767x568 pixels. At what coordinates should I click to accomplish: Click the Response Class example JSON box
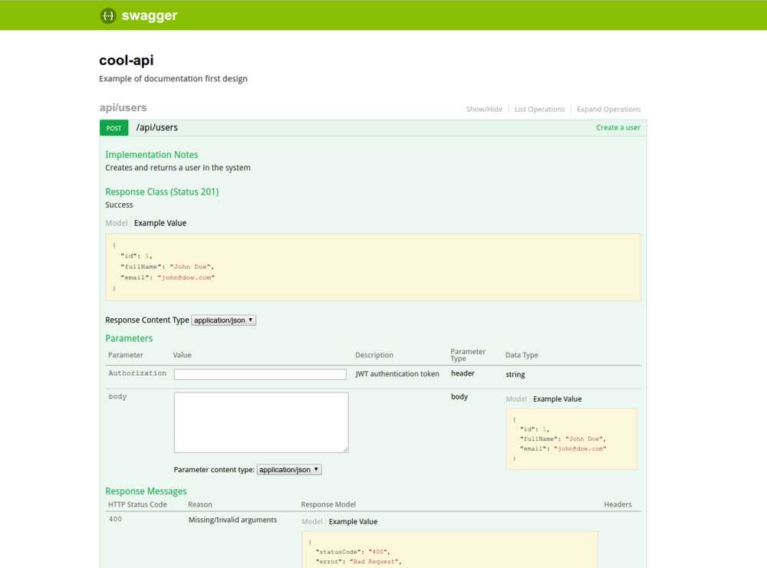tap(373, 267)
